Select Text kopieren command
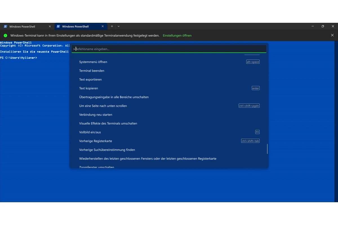This screenshot has width=338, height=225. (x=169, y=88)
